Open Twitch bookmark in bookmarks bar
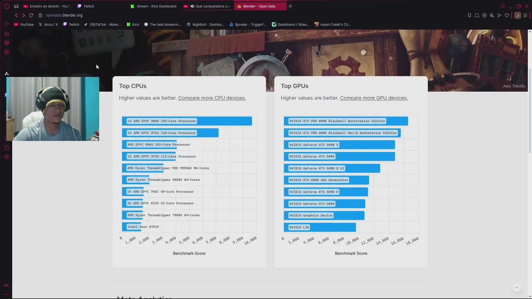Screen dimensions: 532x299 [x=71, y=25]
